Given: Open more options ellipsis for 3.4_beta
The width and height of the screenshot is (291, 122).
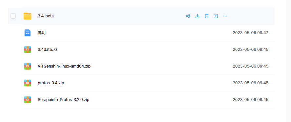Looking at the screenshot, I should coord(225,16).
